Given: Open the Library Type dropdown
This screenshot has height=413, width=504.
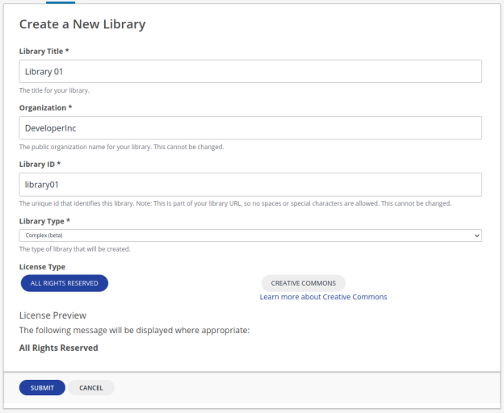Looking at the screenshot, I should click(250, 236).
